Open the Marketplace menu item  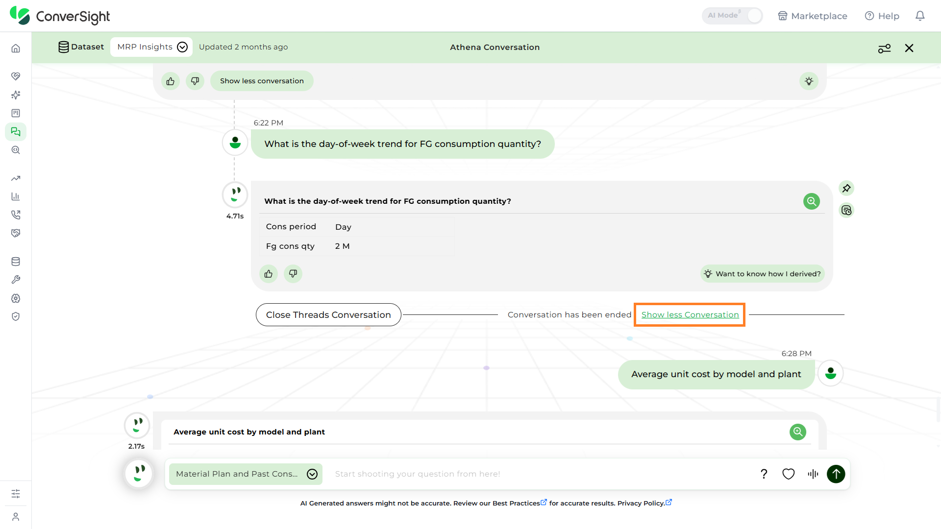[x=813, y=16]
